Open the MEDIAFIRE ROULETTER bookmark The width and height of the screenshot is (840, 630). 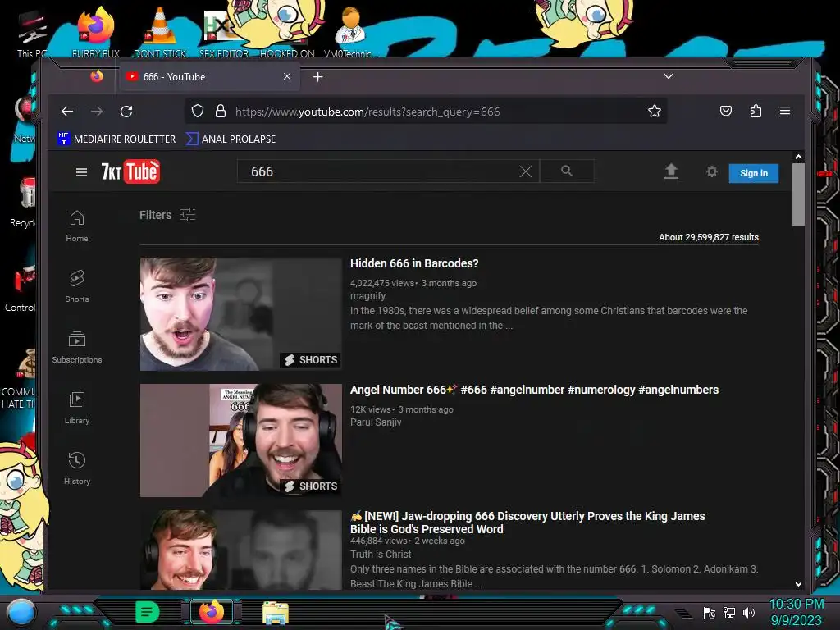point(116,139)
